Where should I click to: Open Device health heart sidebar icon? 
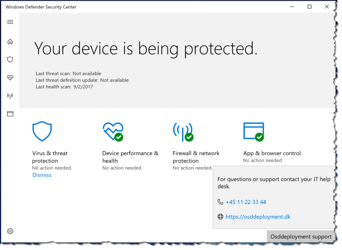pyautogui.click(x=10, y=78)
